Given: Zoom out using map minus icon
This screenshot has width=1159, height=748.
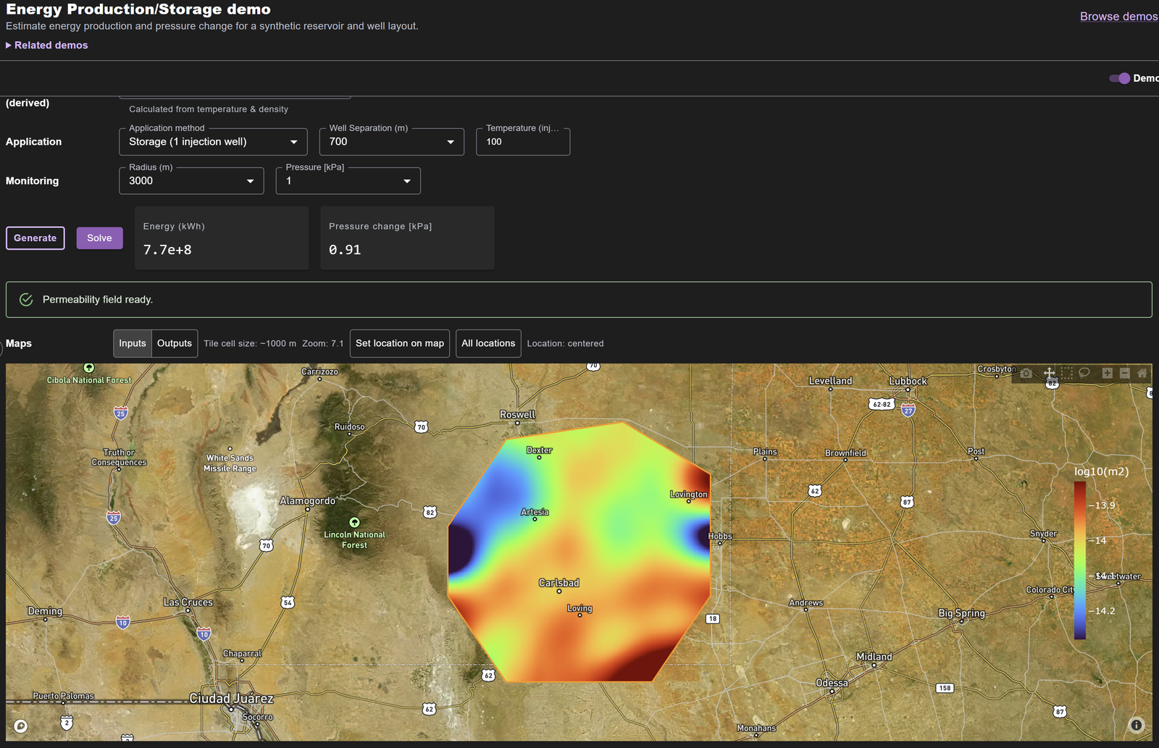Looking at the screenshot, I should point(1125,373).
